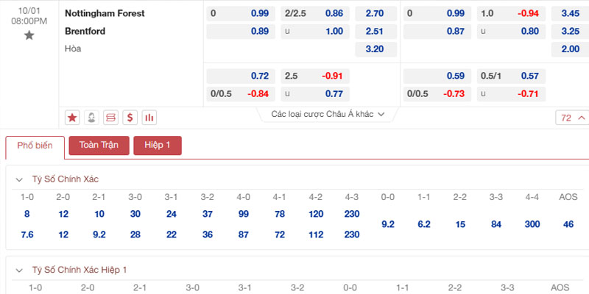Image resolution: width=589 pixels, height=294 pixels.
Task: Click the dollar sign icon in match toolbar
Action: tap(130, 118)
